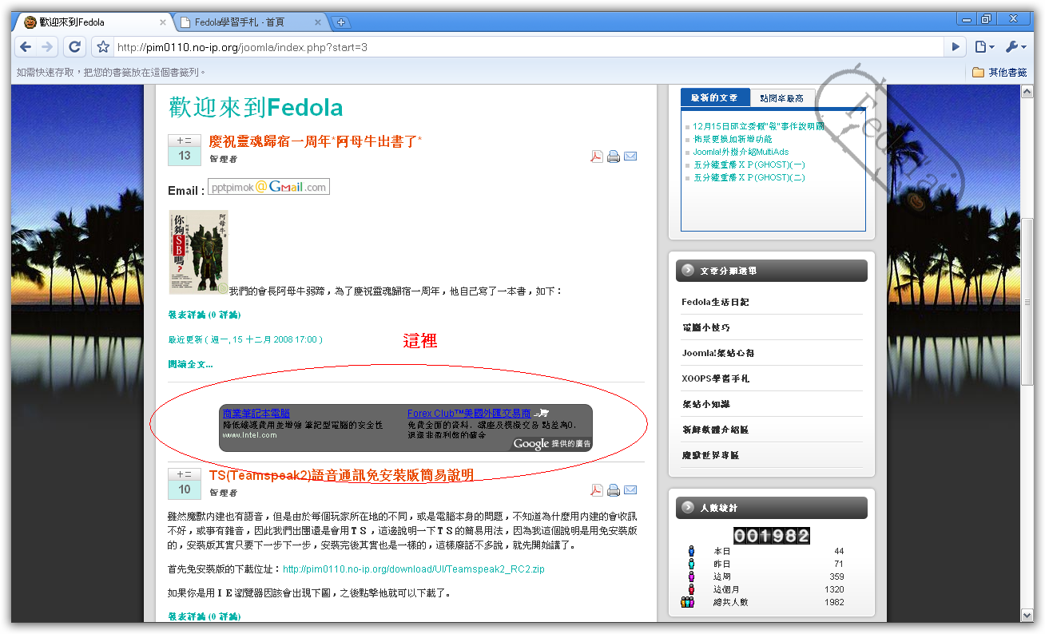Click the go arrow beside the address bar

pos(955,47)
